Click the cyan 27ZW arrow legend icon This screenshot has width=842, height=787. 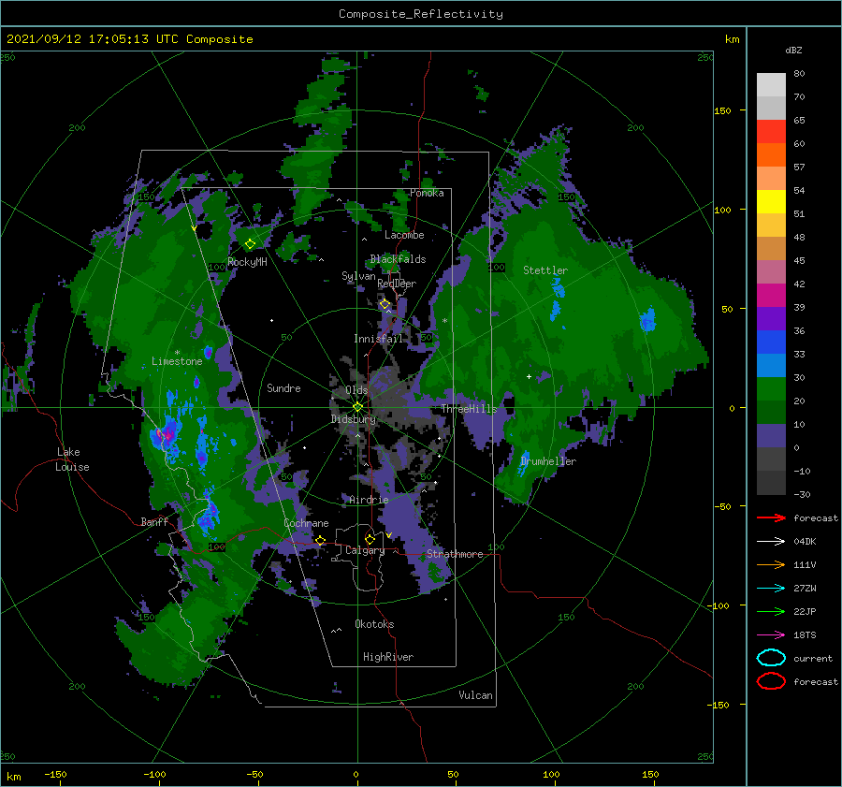[x=771, y=589]
